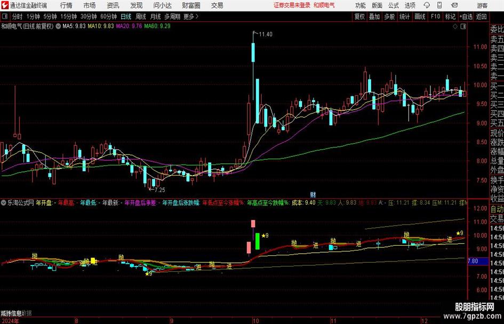The image size is (504, 324).
Task: Toggle the left panel icon beside 分时
Action: pyautogui.click(x=5, y=16)
